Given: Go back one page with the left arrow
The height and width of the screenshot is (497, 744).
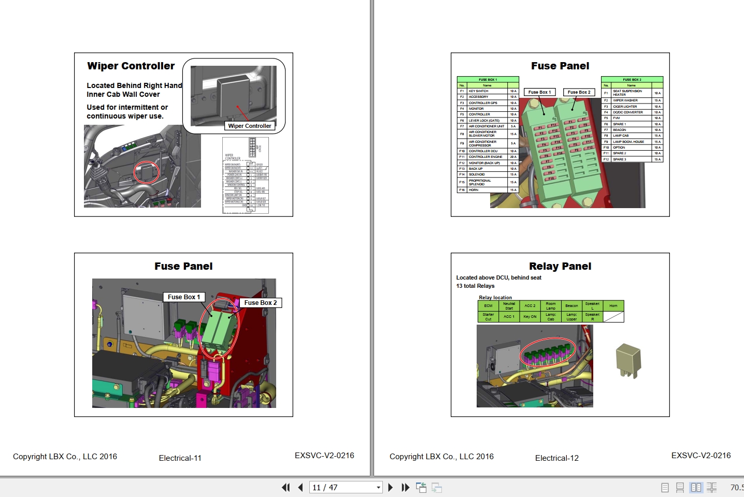Looking at the screenshot, I should [301, 487].
